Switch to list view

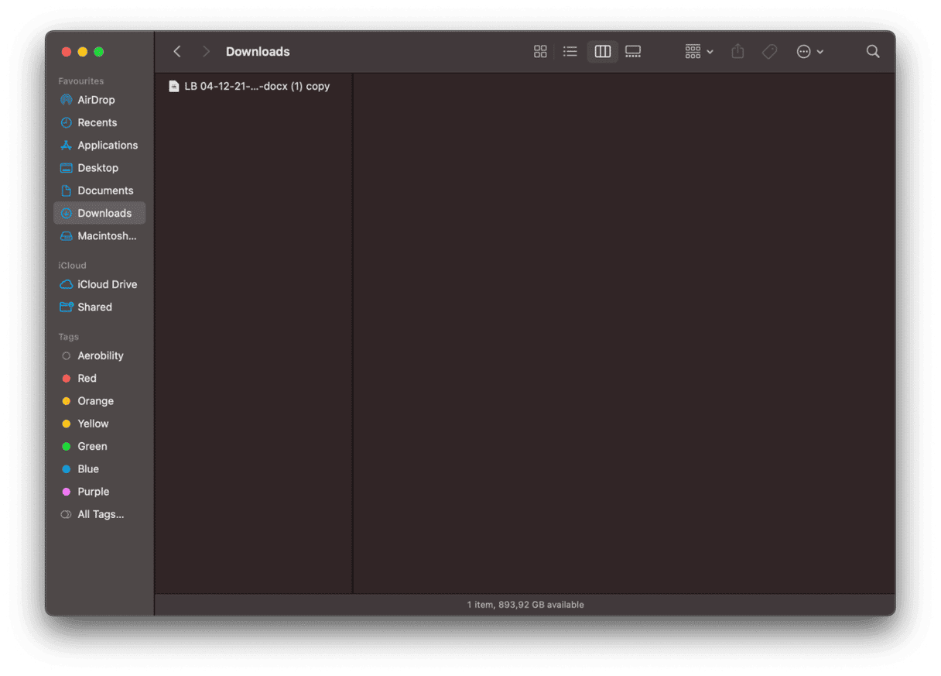(x=570, y=52)
